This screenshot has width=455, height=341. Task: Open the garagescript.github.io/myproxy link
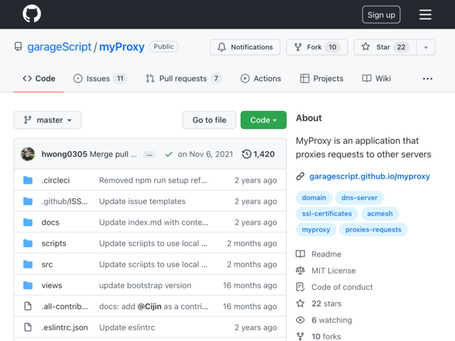pyautogui.click(x=370, y=176)
